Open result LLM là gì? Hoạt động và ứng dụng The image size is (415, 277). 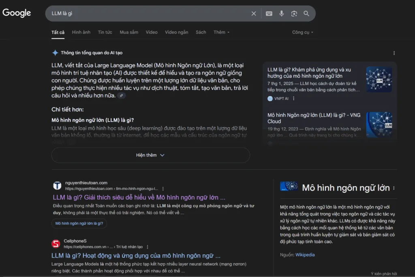pyautogui.click(x=136, y=256)
